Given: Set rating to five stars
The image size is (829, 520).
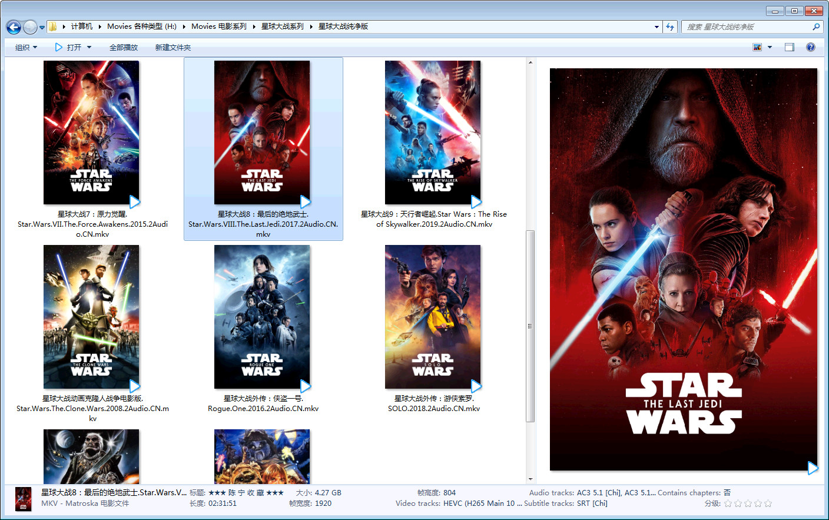Looking at the screenshot, I should pos(768,504).
